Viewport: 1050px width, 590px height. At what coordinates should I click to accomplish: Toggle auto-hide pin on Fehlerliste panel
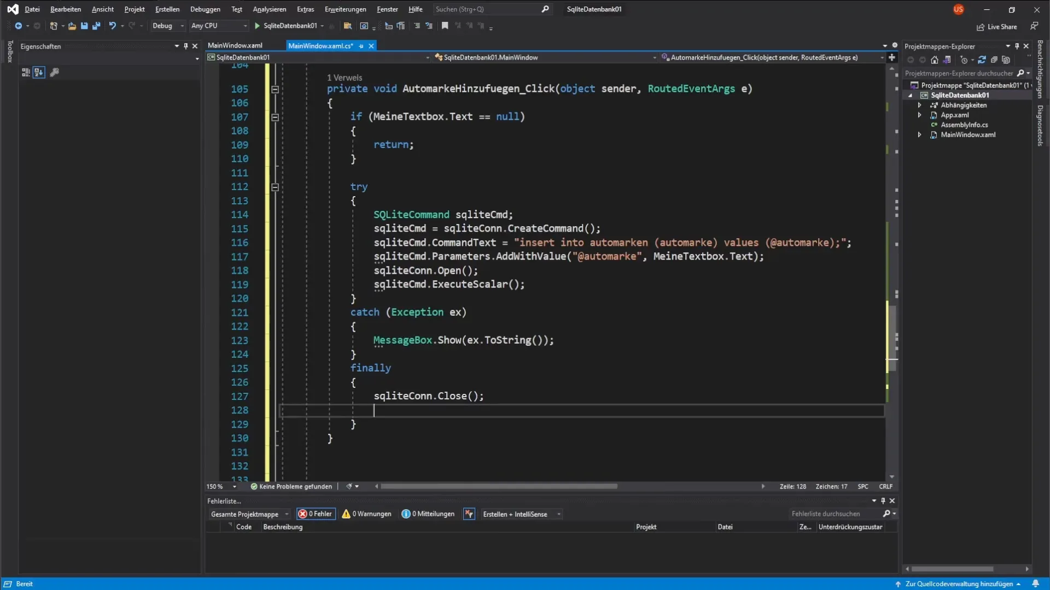pos(883,500)
